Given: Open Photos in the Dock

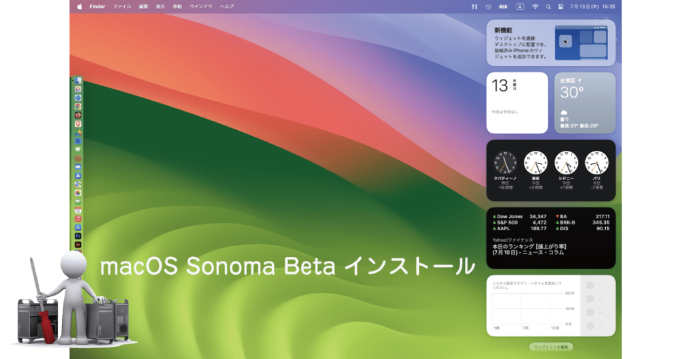Looking at the screenshot, I should point(77,193).
